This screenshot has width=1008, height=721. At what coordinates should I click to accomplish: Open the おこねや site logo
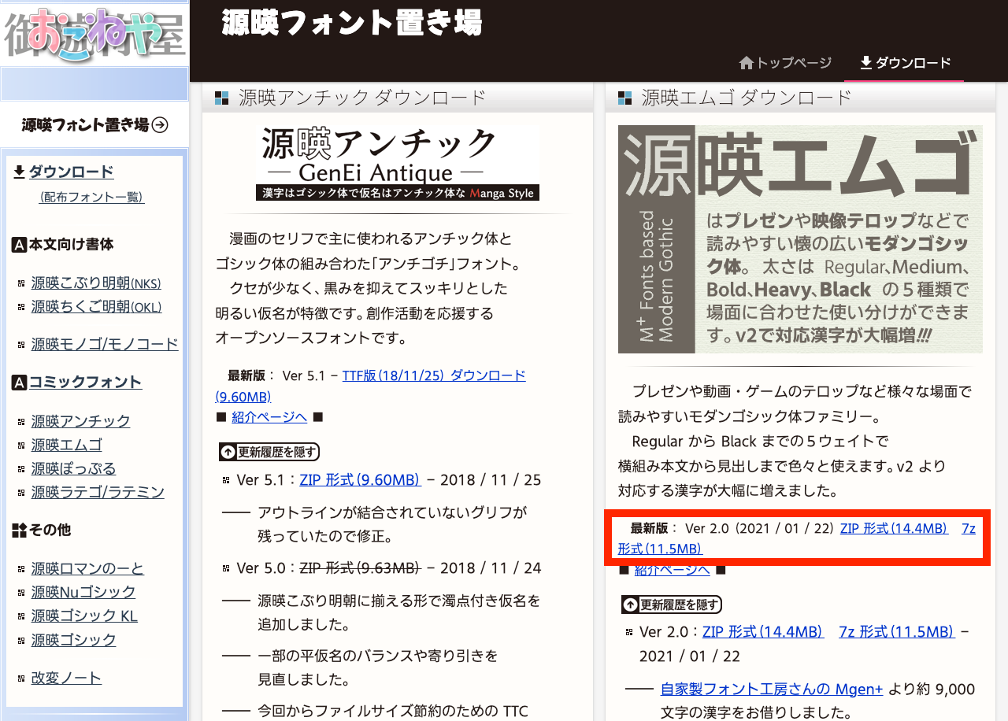click(x=94, y=35)
